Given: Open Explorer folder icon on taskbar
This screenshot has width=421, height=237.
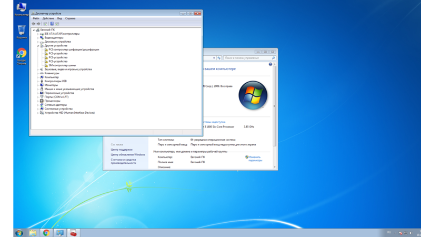Looking at the screenshot, I should (x=33, y=233).
